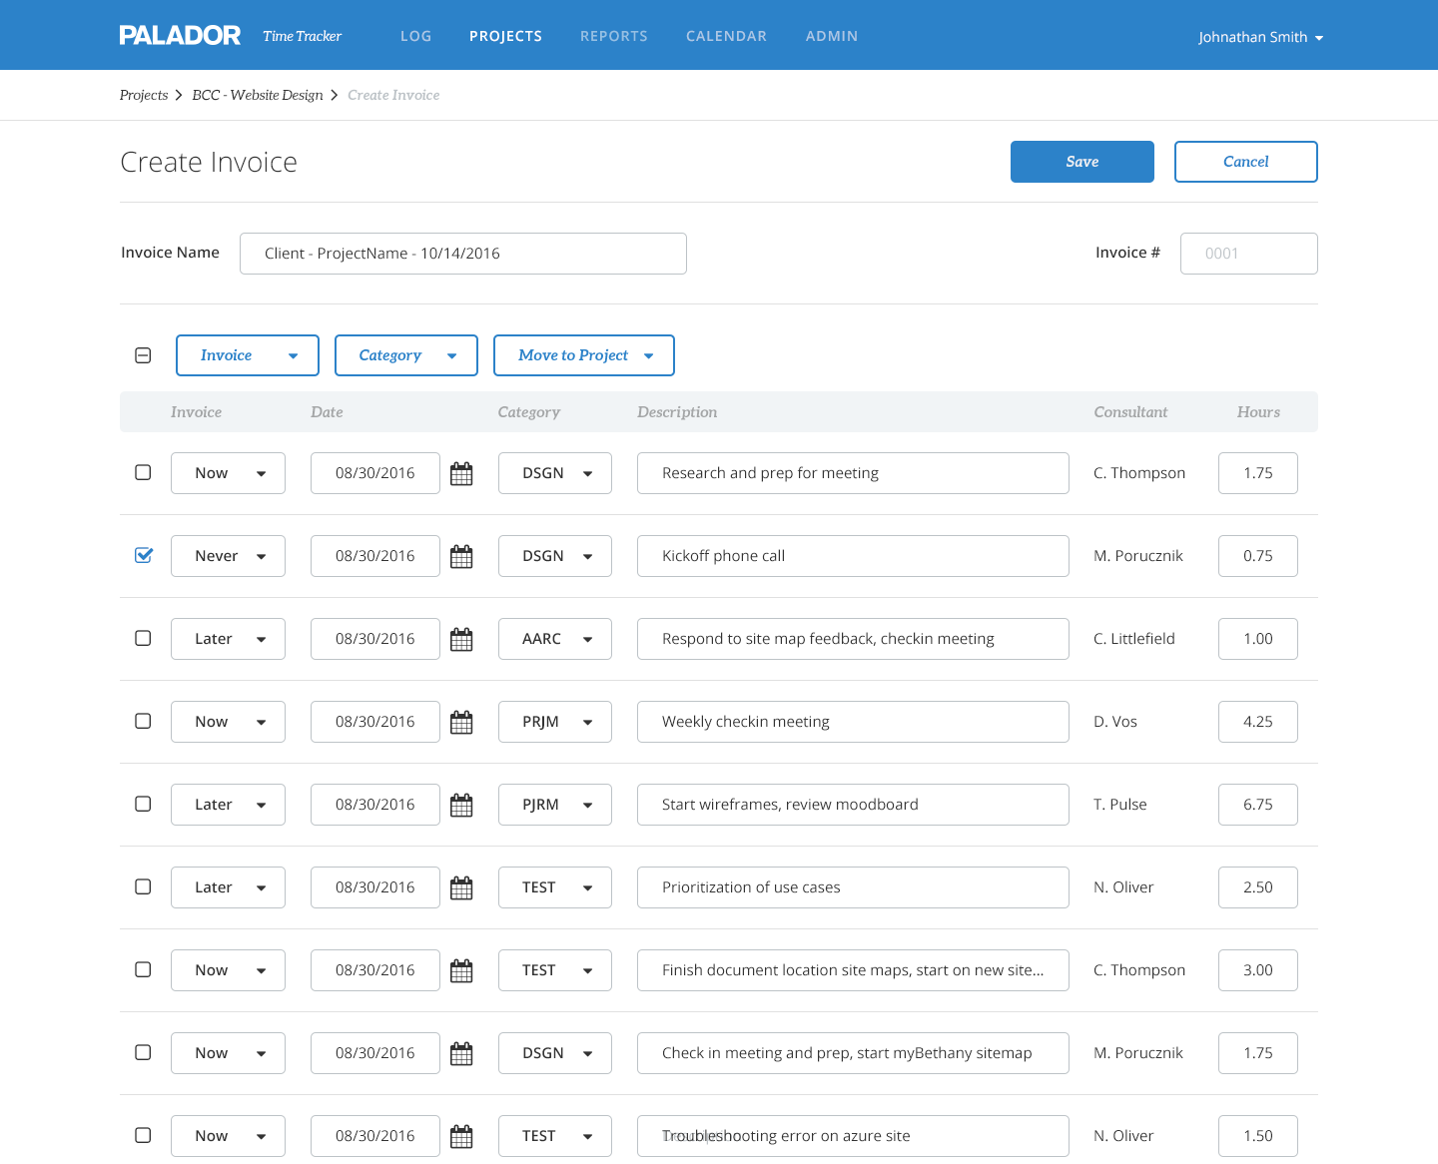Open the bulk Category dropdown
This screenshot has width=1438, height=1164.
(406, 355)
